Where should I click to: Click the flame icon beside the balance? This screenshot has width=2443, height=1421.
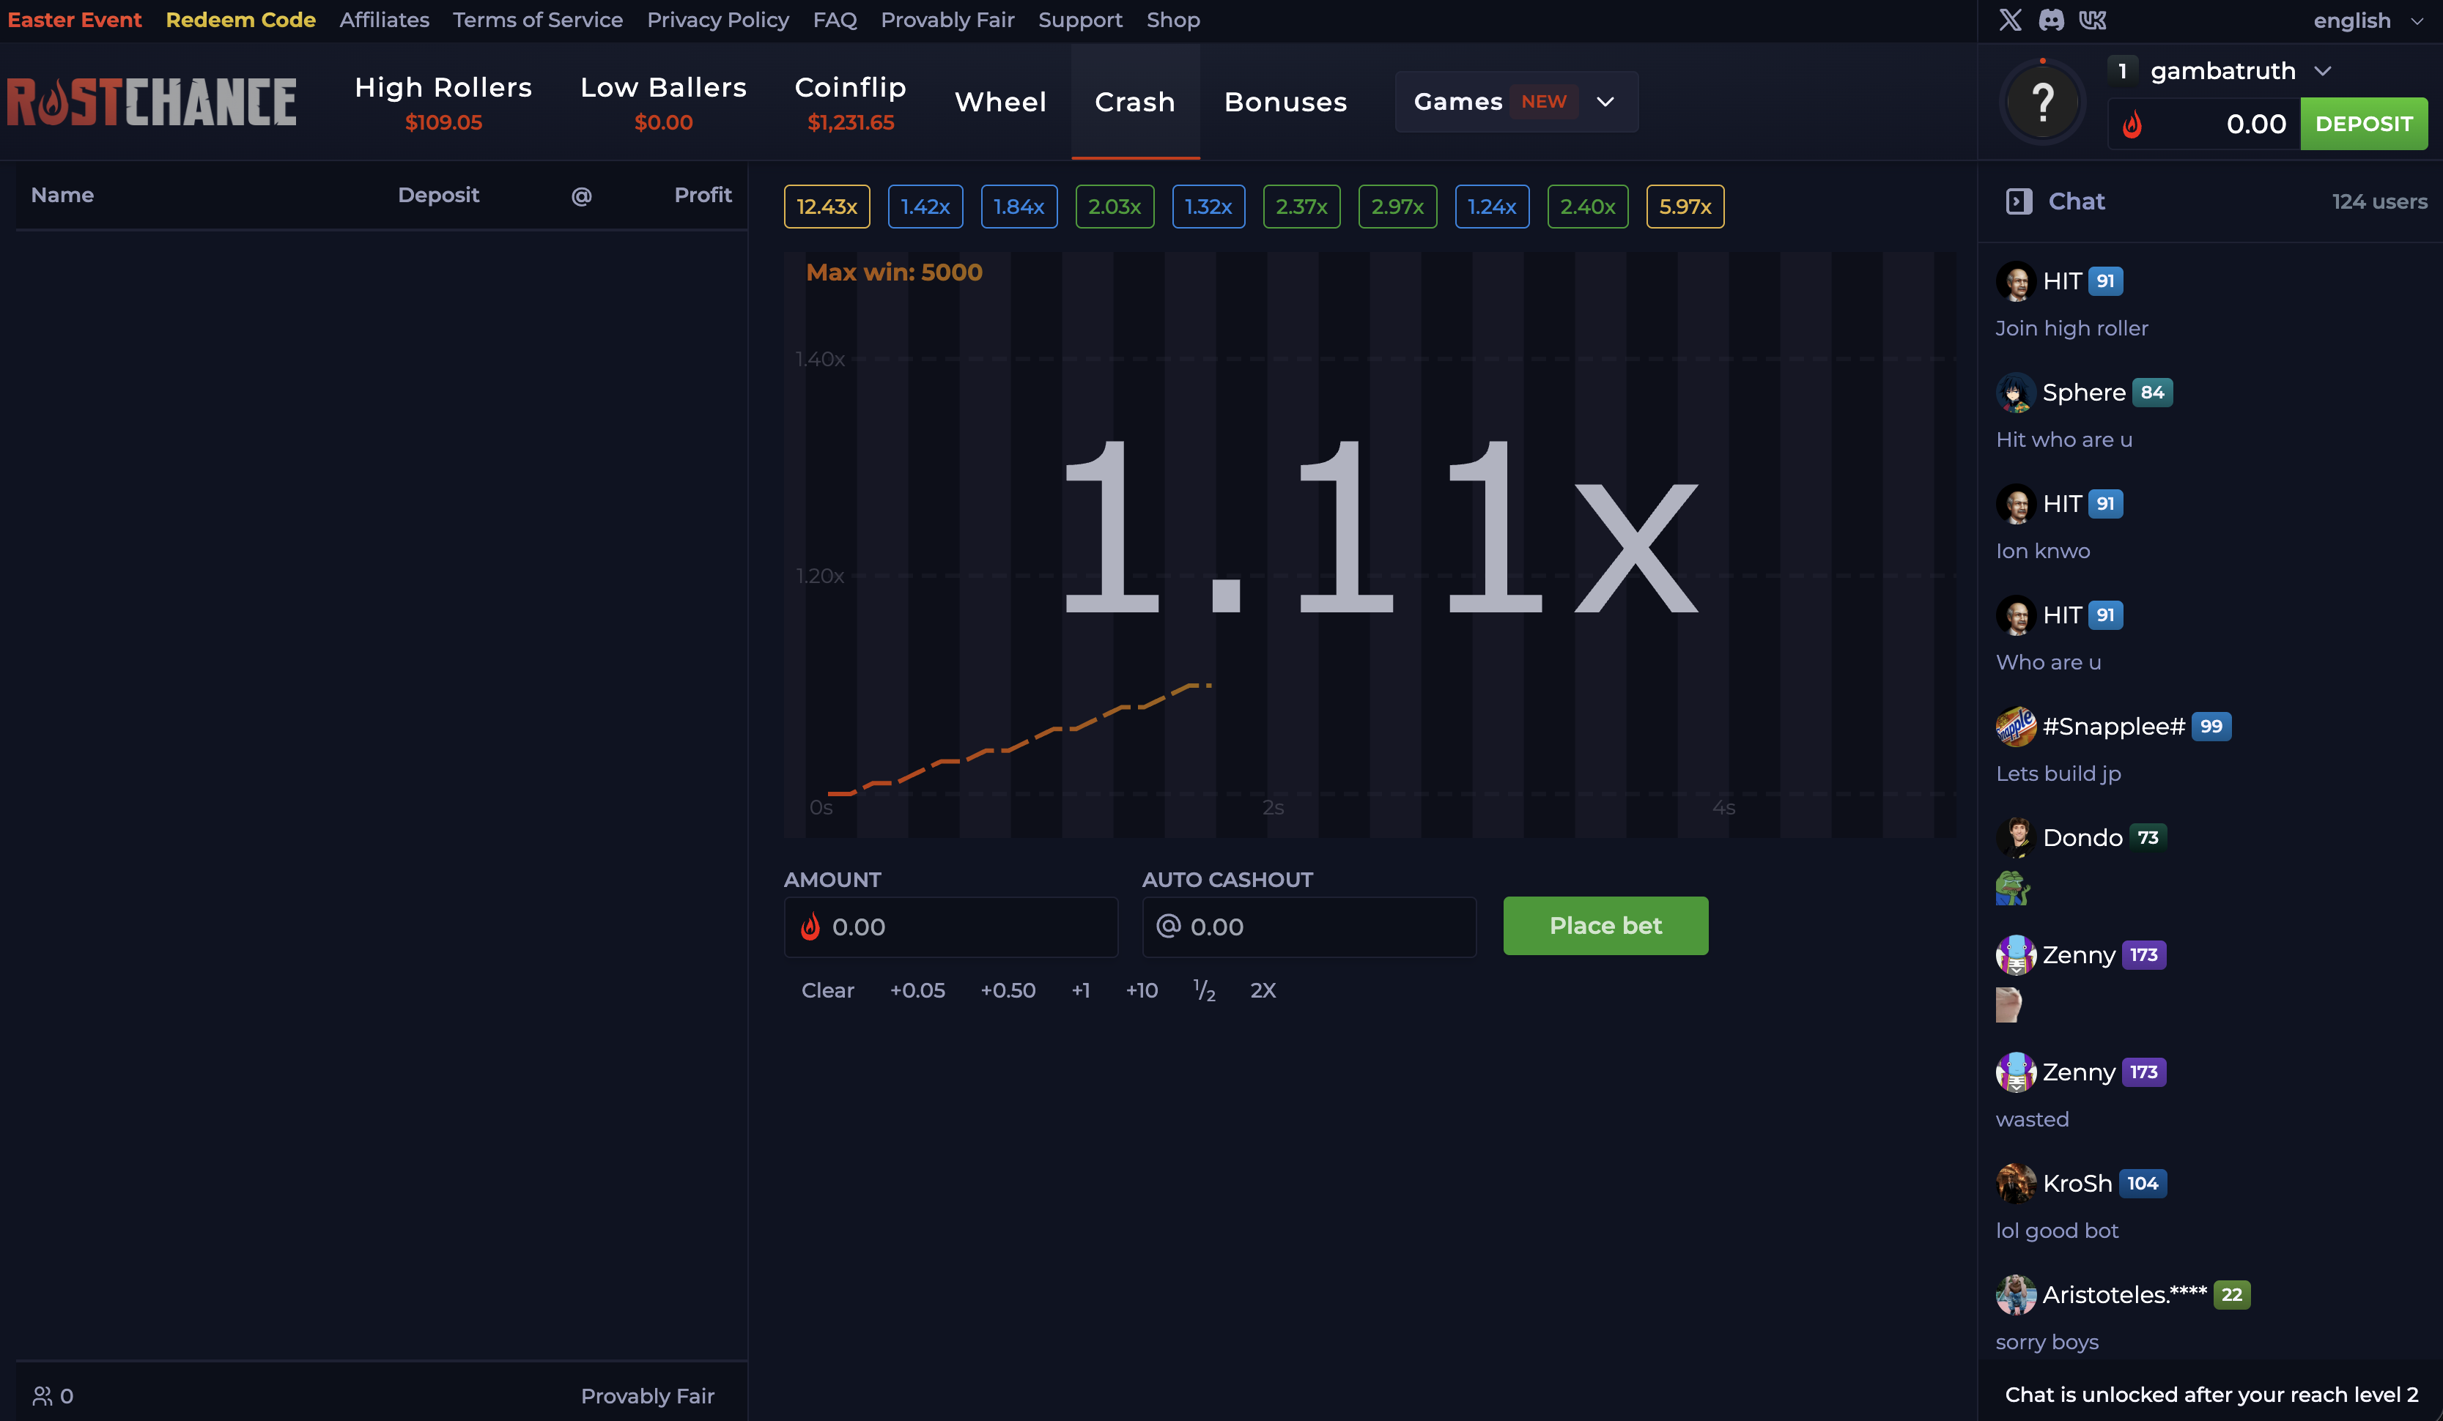pos(2132,124)
